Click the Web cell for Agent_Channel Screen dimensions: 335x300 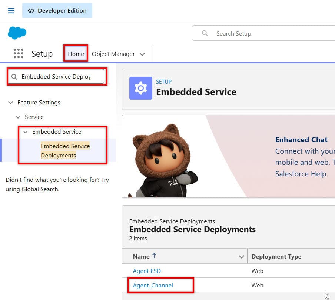pos(257,286)
